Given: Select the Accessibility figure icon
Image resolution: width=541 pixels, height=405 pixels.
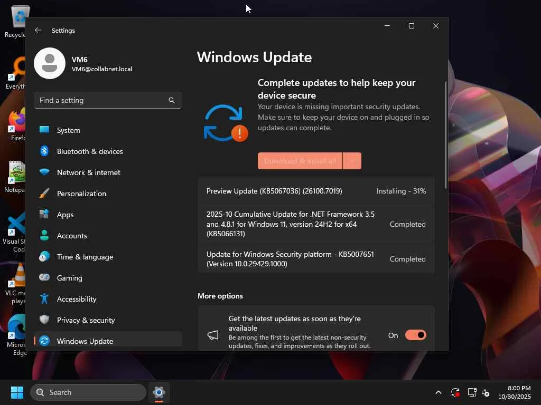Looking at the screenshot, I should (44, 298).
